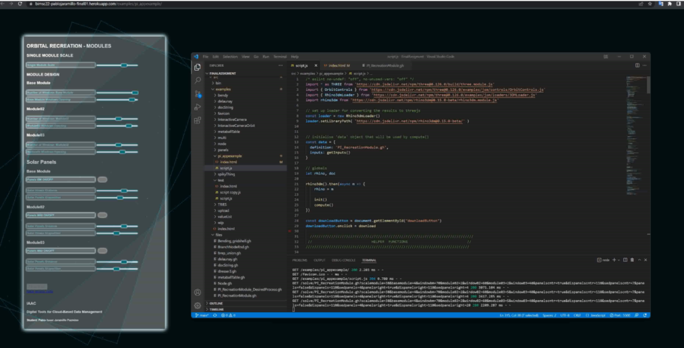Switch to the PROBLEMS panel tab
Viewport: 684px width, 348px height.
[301, 260]
